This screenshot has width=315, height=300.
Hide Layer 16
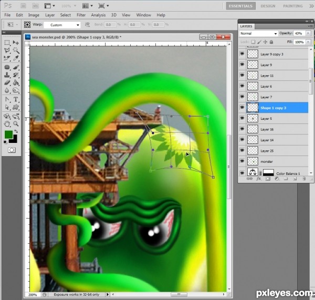point(242,129)
